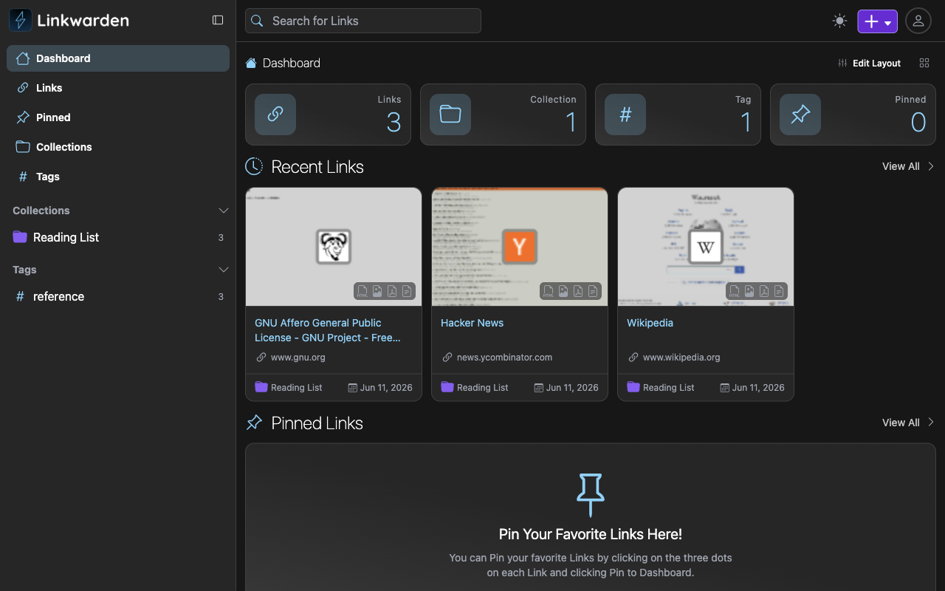This screenshot has height=591, width=945.
Task: Open the Tags page from the sidebar
Action: tap(118, 177)
